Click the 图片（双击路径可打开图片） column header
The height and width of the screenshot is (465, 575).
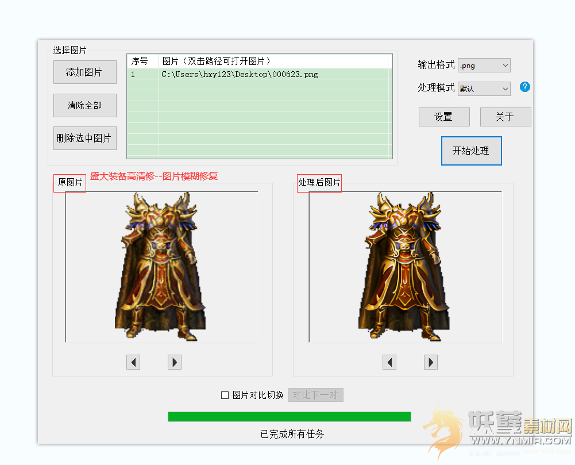pyautogui.click(x=273, y=61)
